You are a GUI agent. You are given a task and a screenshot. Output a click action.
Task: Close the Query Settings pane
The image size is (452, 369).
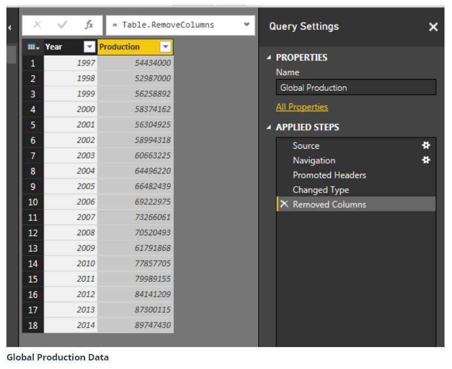click(x=433, y=27)
